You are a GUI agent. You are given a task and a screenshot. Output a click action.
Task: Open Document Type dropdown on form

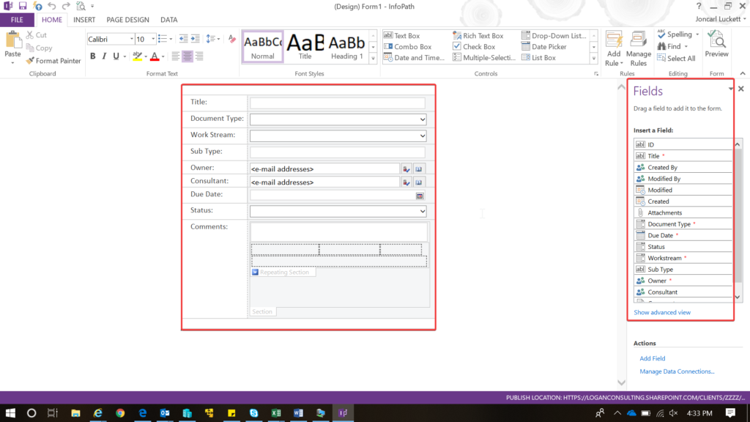click(423, 119)
